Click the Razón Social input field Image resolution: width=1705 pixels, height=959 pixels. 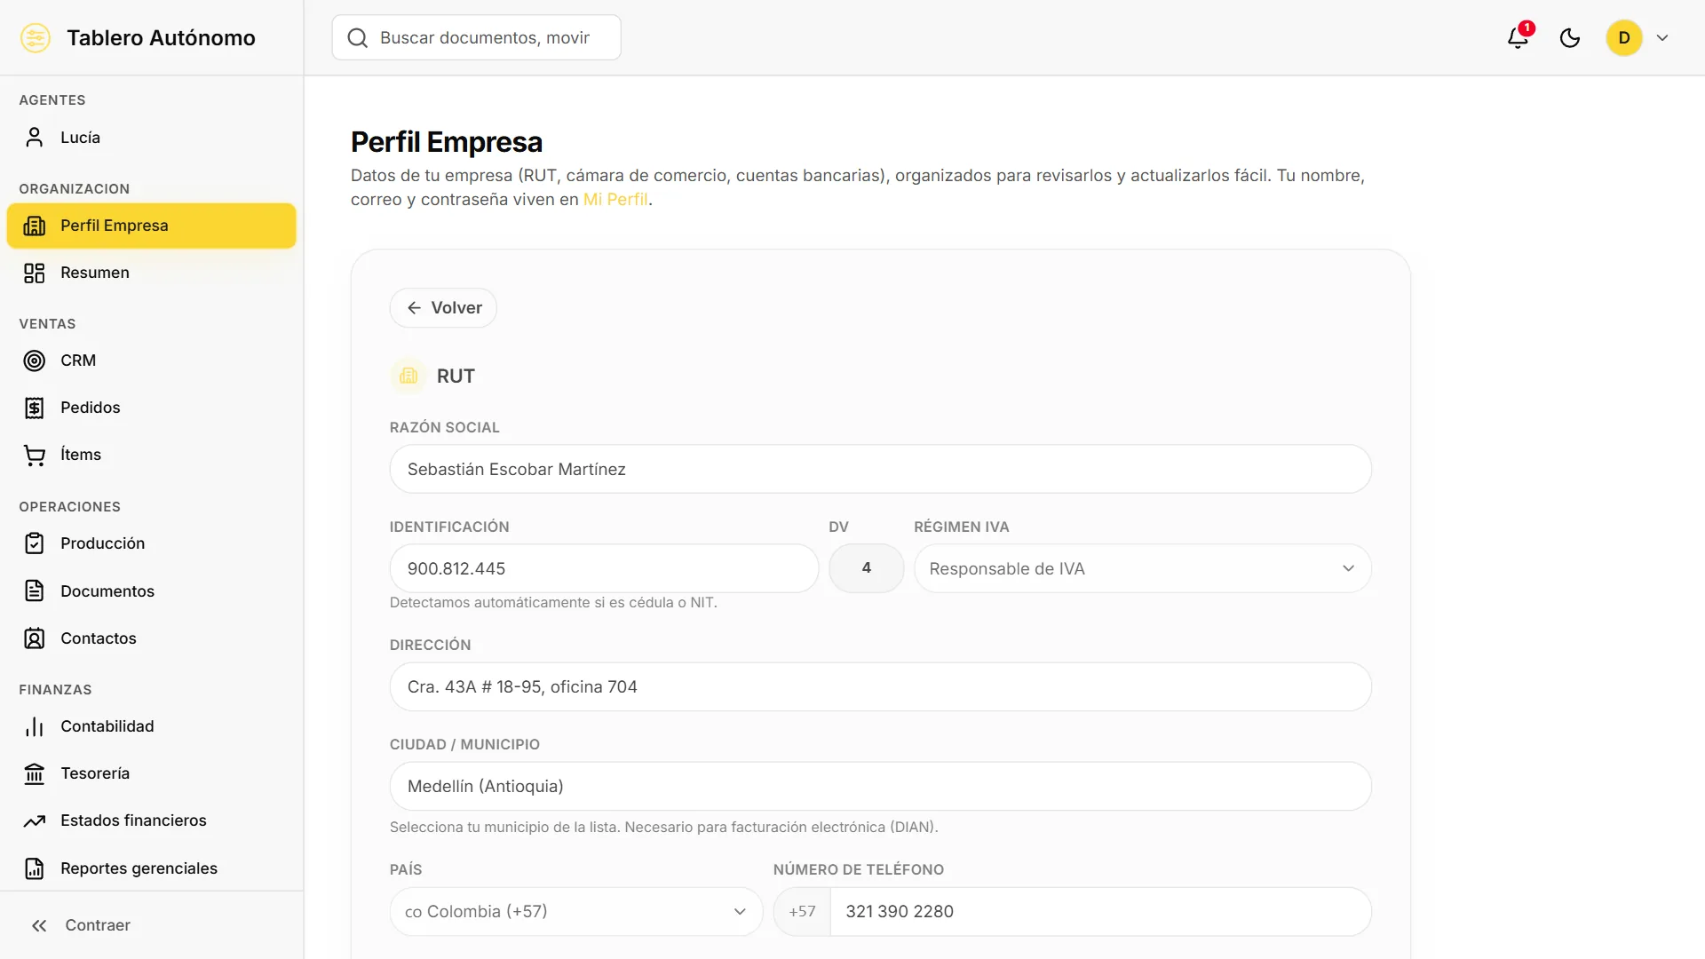click(x=881, y=469)
